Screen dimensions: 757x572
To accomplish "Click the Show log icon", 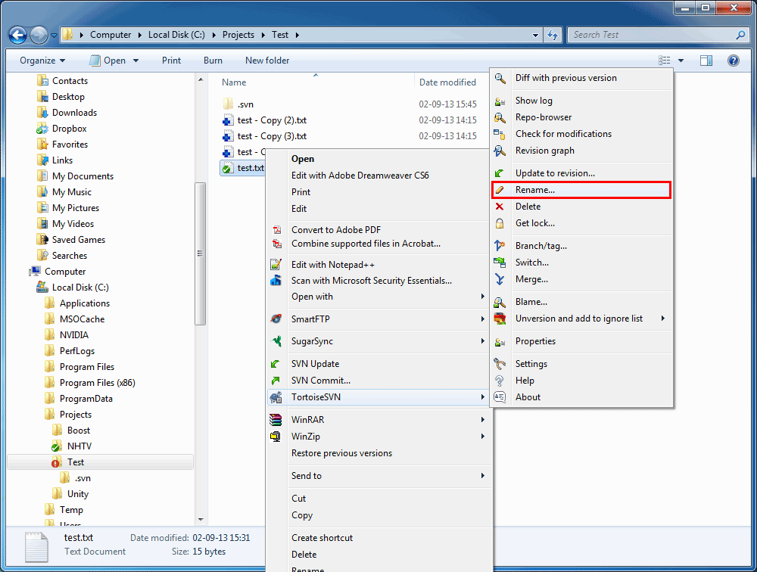I will pyautogui.click(x=500, y=101).
